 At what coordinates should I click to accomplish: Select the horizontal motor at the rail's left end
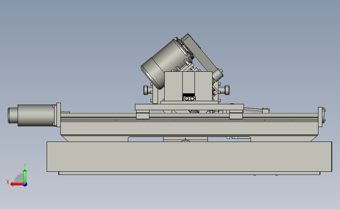[31, 115]
